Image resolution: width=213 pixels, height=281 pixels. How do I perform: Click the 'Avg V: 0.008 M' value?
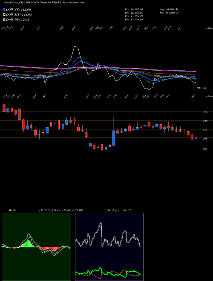click(169, 9)
